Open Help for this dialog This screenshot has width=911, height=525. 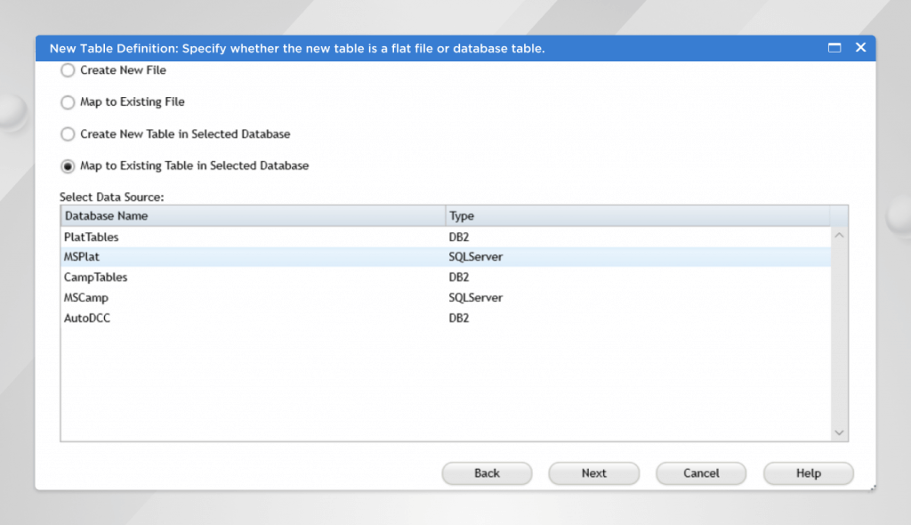[x=808, y=473]
